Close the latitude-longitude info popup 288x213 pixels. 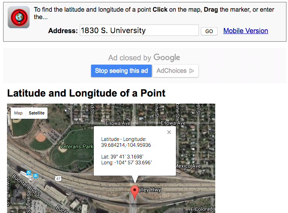coord(169,132)
